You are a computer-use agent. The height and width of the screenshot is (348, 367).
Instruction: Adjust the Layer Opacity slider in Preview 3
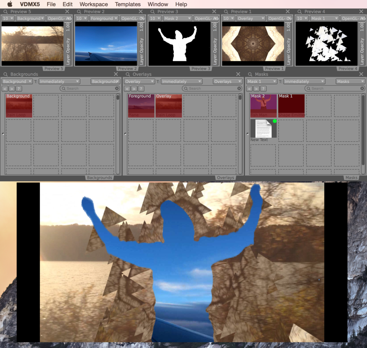[215, 44]
